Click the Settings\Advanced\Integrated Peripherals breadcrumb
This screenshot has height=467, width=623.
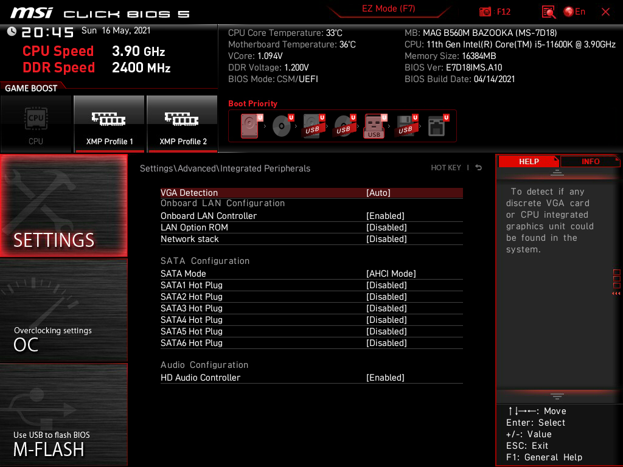225,168
